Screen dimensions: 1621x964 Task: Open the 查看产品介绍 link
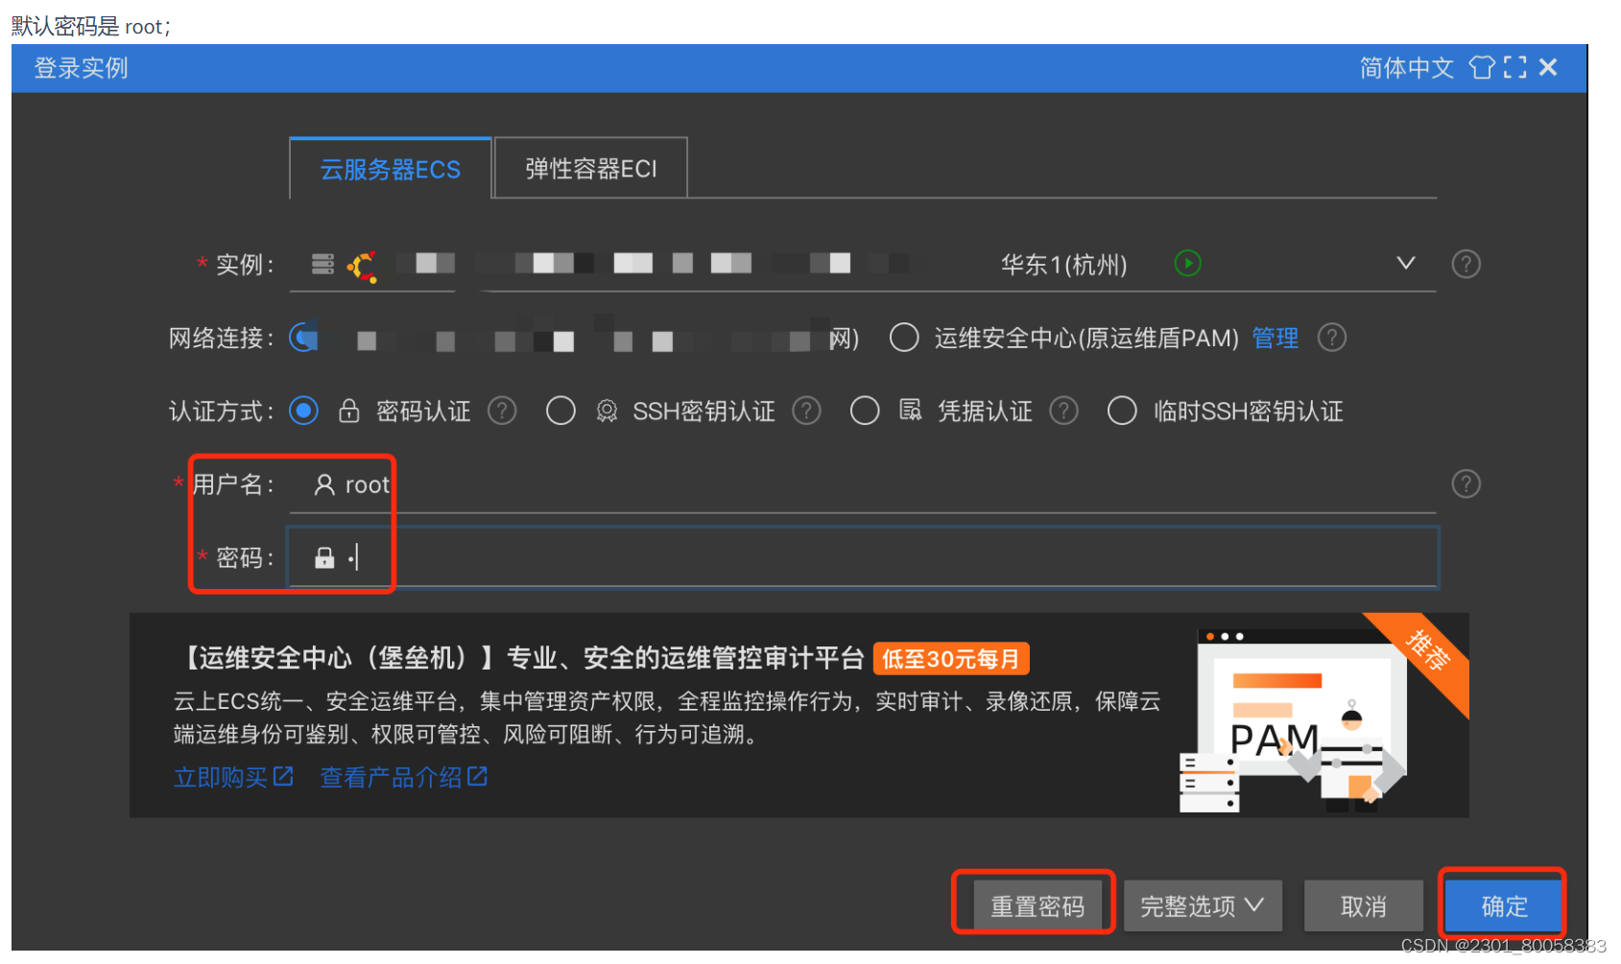click(404, 777)
